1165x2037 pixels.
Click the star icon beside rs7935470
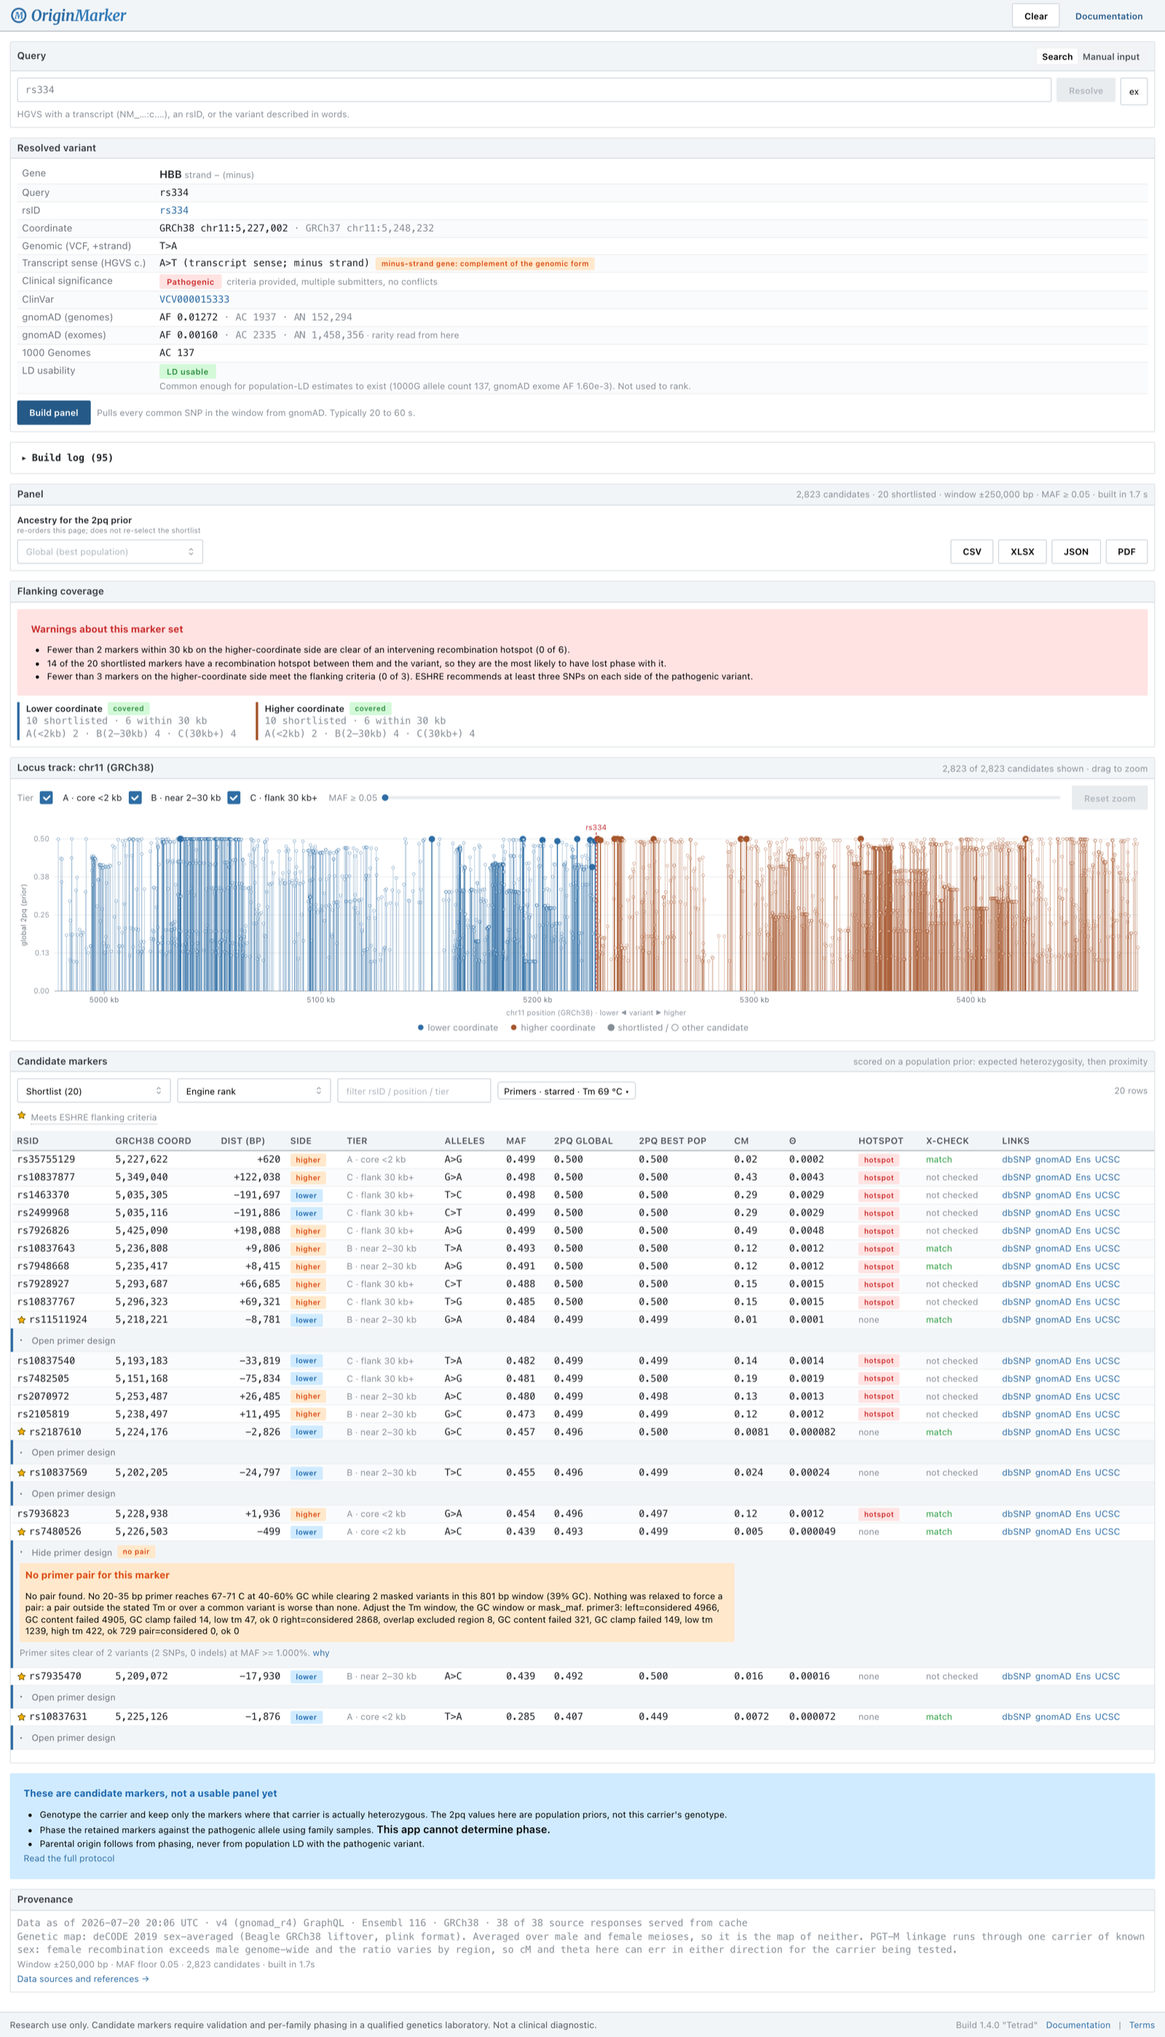tap(22, 1675)
